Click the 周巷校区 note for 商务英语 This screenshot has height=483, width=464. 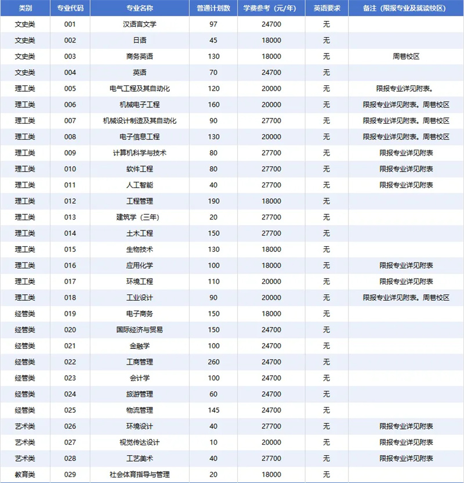(x=406, y=56)
